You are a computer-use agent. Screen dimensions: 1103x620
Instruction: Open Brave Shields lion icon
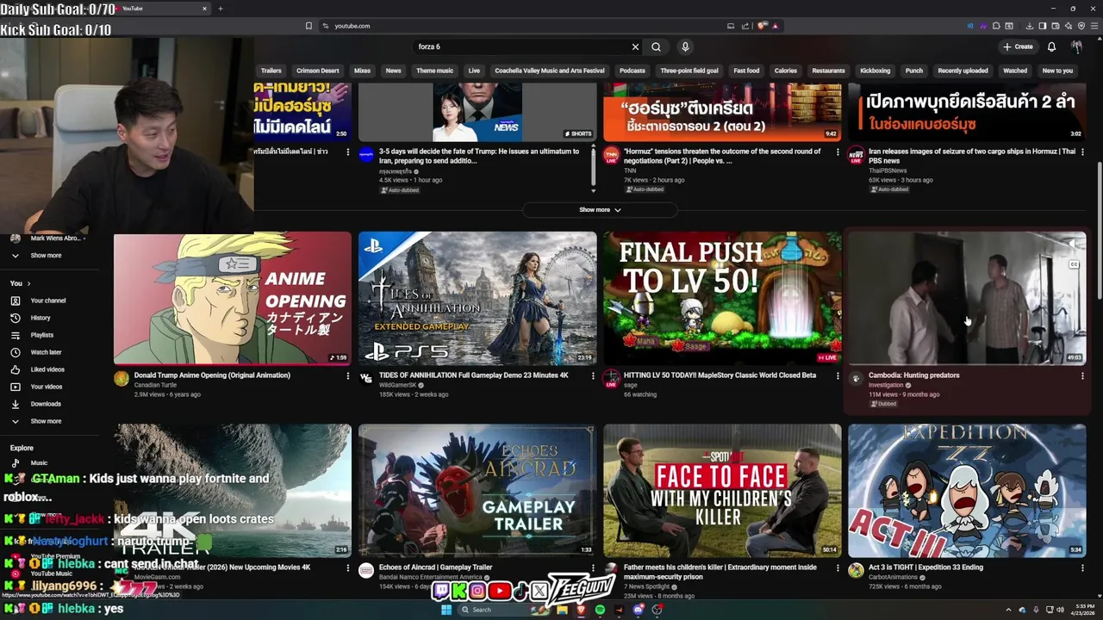click(x=763, y=26)
